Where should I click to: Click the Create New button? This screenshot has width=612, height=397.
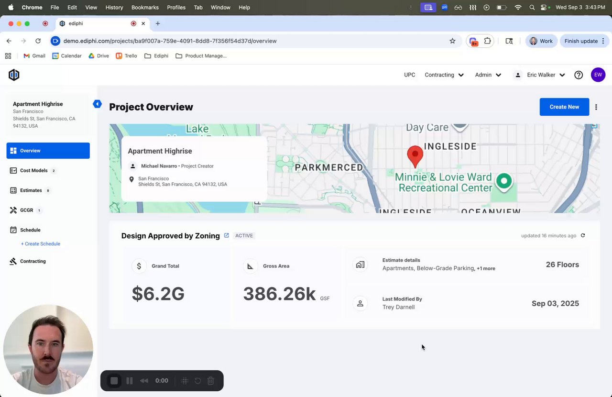pos(564,107)
